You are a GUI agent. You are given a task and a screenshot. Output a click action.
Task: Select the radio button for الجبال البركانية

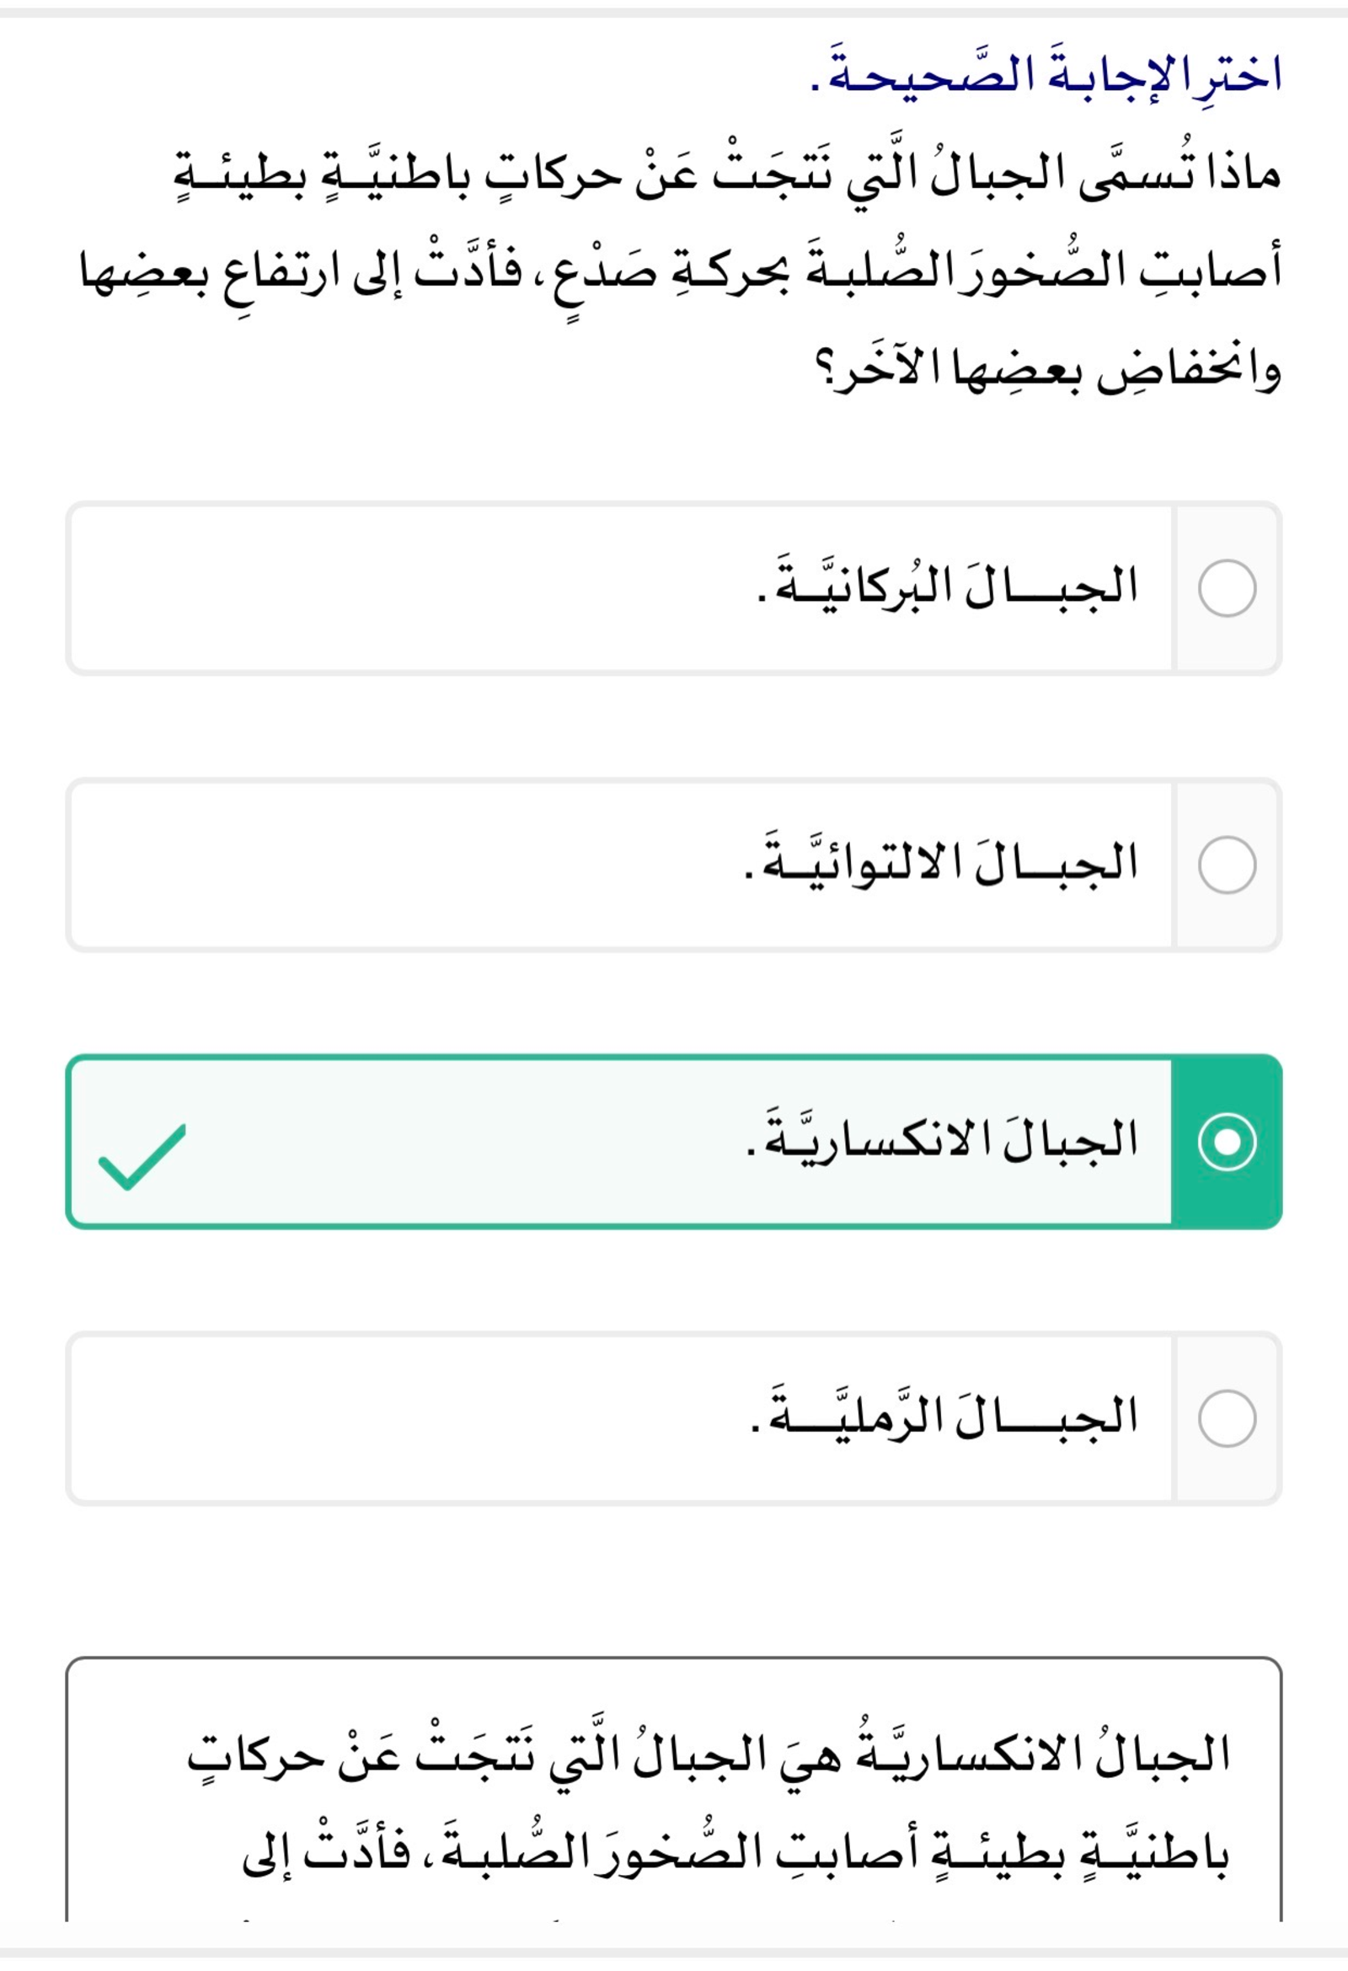pyautogui.click(x=1226, y=587)
